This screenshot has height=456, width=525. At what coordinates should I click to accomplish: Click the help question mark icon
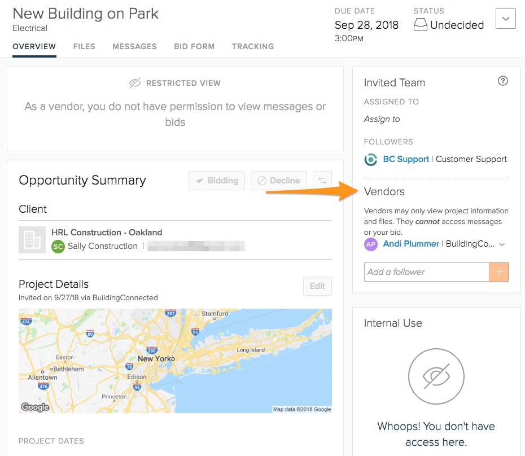[x=503, y=81]
